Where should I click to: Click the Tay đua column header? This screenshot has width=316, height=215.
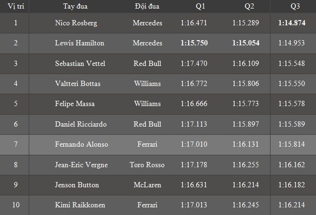pos(75,6)
